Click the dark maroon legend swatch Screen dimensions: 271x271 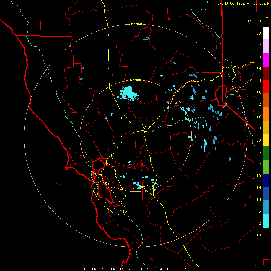point(266,73)
